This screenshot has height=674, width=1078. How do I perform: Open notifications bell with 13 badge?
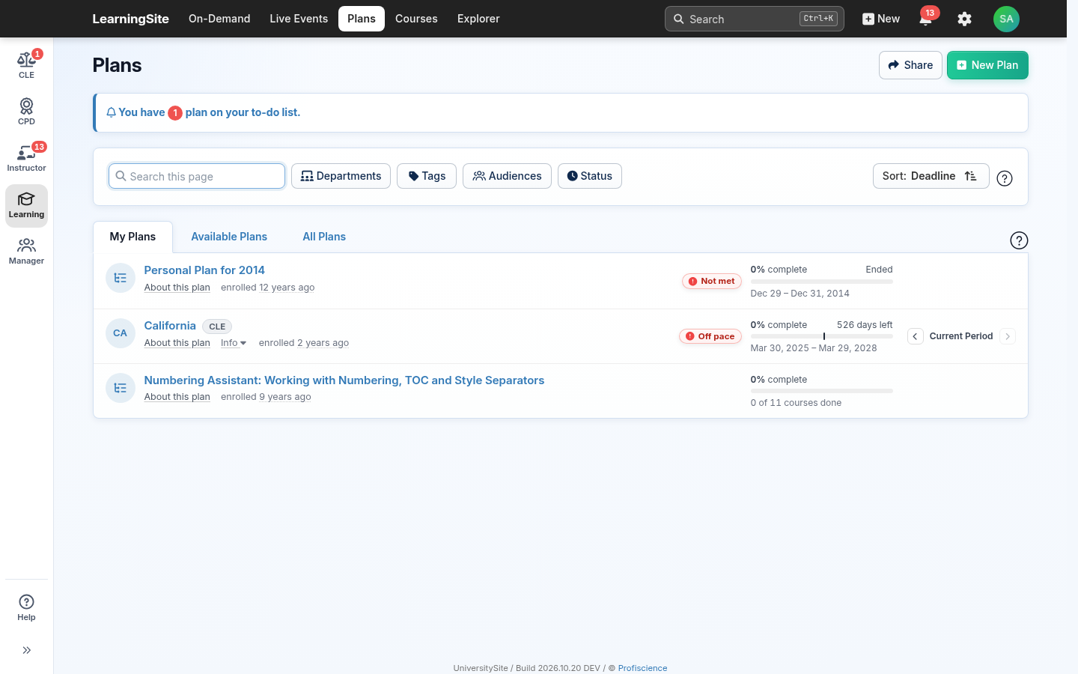coord(926,19)
